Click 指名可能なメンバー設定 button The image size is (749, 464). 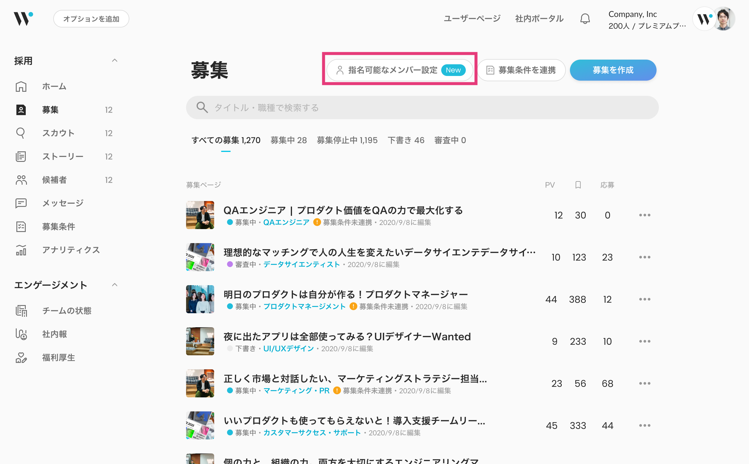click(399, 70)
